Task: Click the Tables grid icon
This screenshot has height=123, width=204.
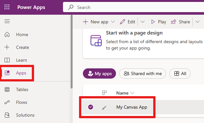Action: point(7,89)
